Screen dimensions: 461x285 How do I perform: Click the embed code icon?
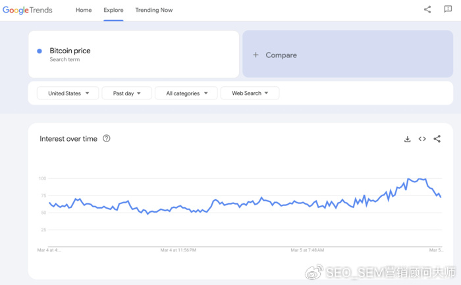coord(422,139)
